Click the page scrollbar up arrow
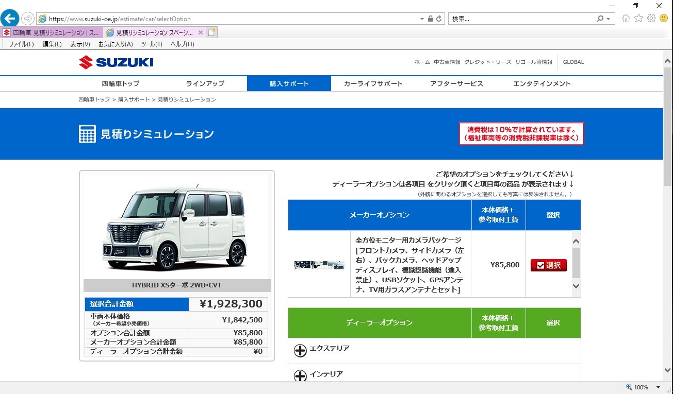 (668, 61)
